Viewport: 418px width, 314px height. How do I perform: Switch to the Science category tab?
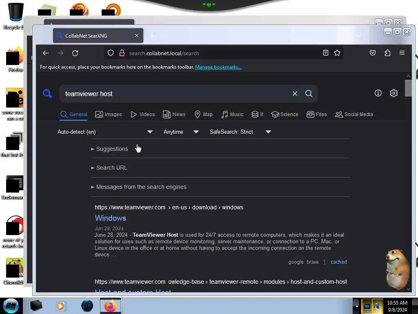click(285, 114)
